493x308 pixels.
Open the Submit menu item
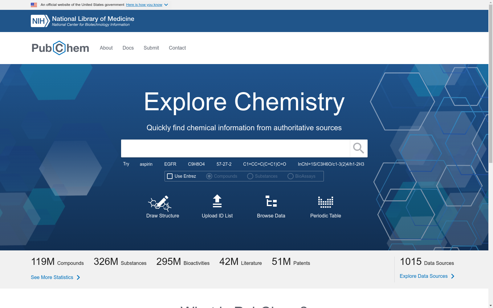151,48
